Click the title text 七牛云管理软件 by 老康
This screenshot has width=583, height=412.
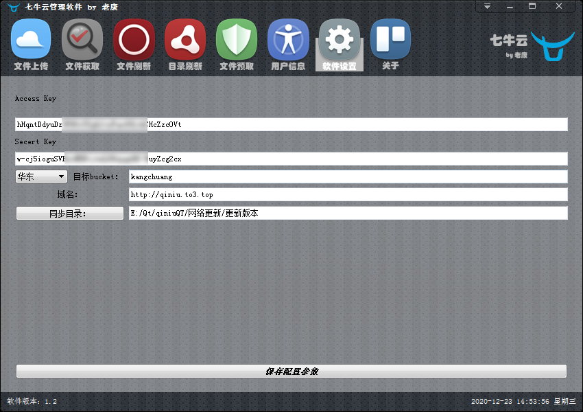click(x=71, y=7)
